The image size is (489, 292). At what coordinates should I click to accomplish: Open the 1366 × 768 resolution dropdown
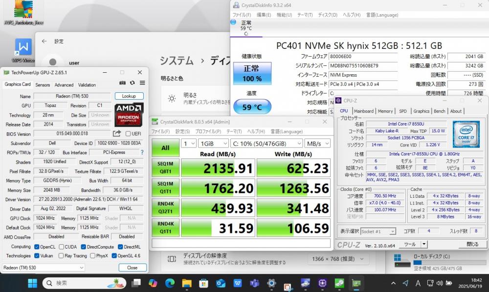pyautogui.click(x=338, y=259)
